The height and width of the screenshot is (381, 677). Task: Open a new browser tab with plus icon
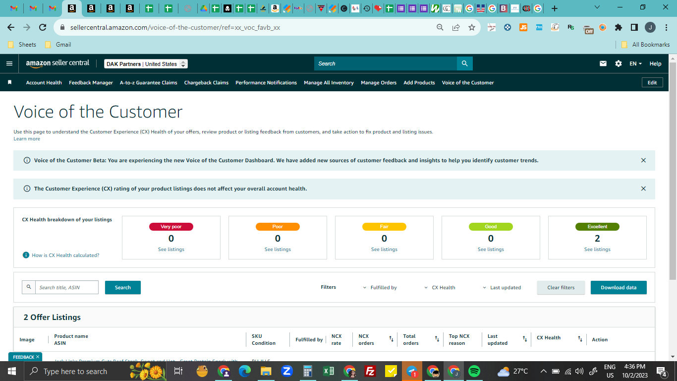click(x=554, y=8)
